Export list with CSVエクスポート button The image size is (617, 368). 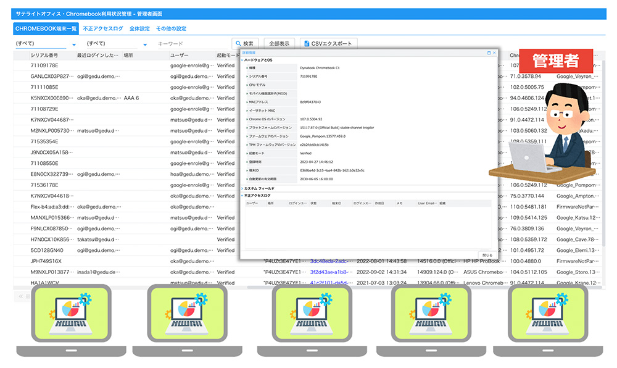328,44
